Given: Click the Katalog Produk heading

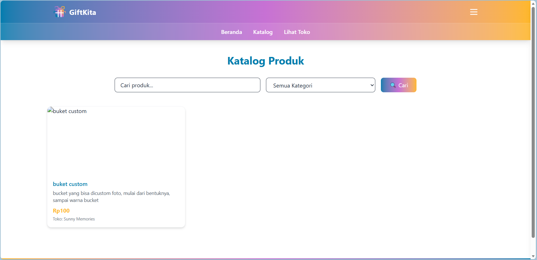Looking at the screenshot, I should 265,61.
